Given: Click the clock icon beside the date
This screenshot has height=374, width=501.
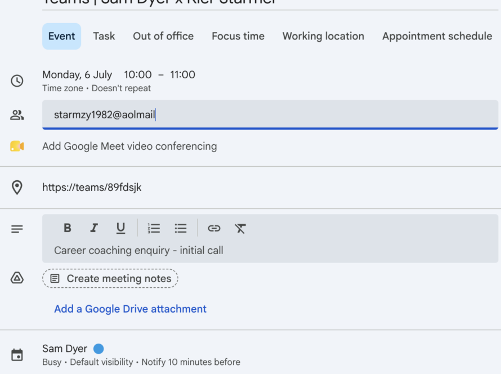Looking at the screenshot, I should (x=17, y=81).
